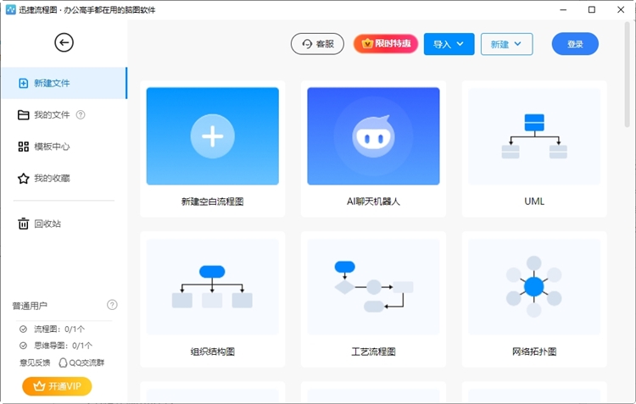Expand the 导入 dropdown arrow
Viewport: 636px width, 404px height.
point(460,44)
